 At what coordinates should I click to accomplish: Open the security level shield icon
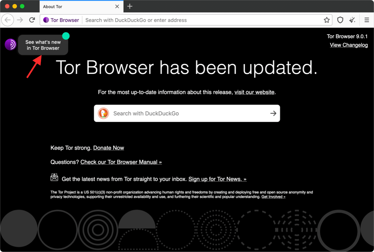[x=340, y=20]
